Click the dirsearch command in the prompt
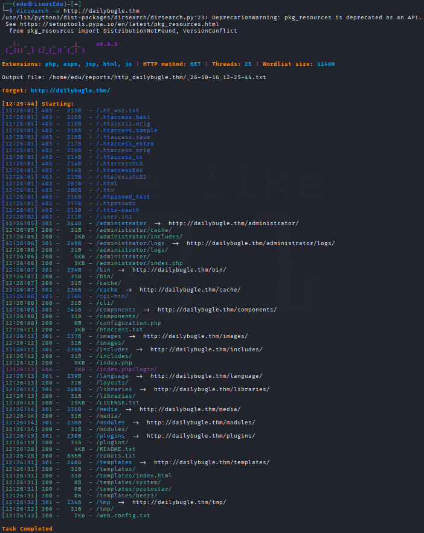 (x=78, y=11)
